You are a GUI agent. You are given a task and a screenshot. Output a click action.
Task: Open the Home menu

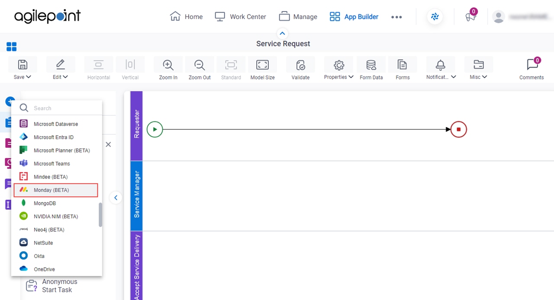point(187,17)
